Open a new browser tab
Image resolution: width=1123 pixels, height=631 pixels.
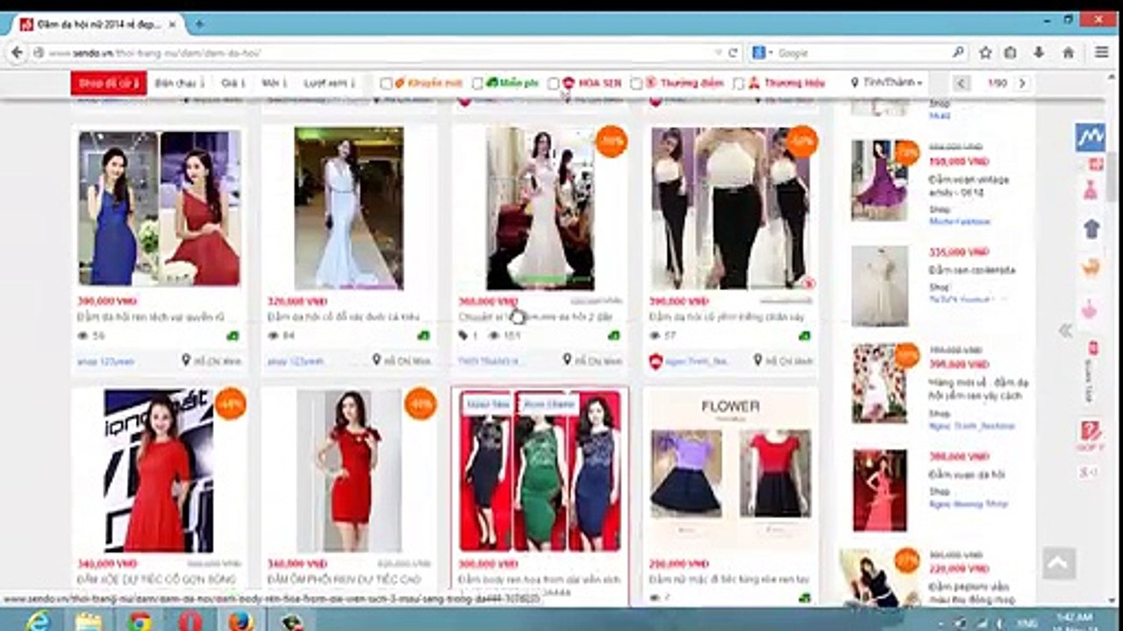[199, 24]
